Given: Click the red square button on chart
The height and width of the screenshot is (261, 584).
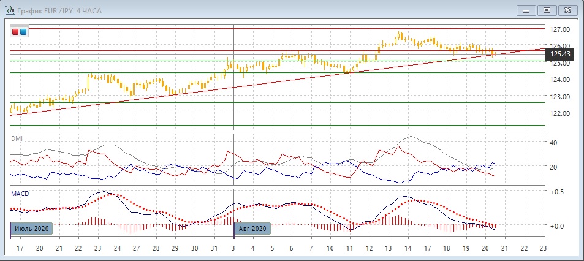Looking at the screenshot, I should [x=15, y=32].
